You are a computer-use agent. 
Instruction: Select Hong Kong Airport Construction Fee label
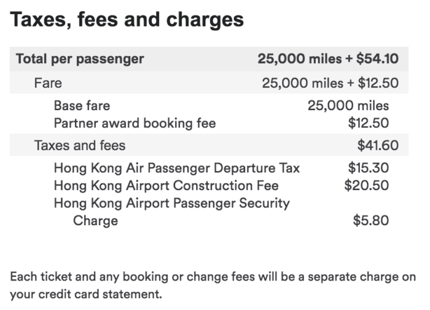(166, 186)
